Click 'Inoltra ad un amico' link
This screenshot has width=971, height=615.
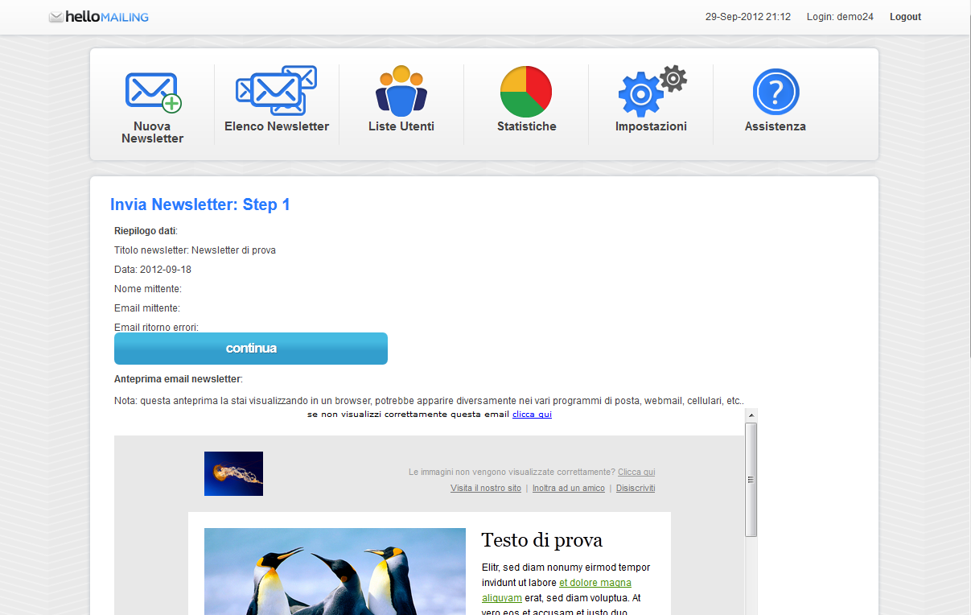coord(569,488)
